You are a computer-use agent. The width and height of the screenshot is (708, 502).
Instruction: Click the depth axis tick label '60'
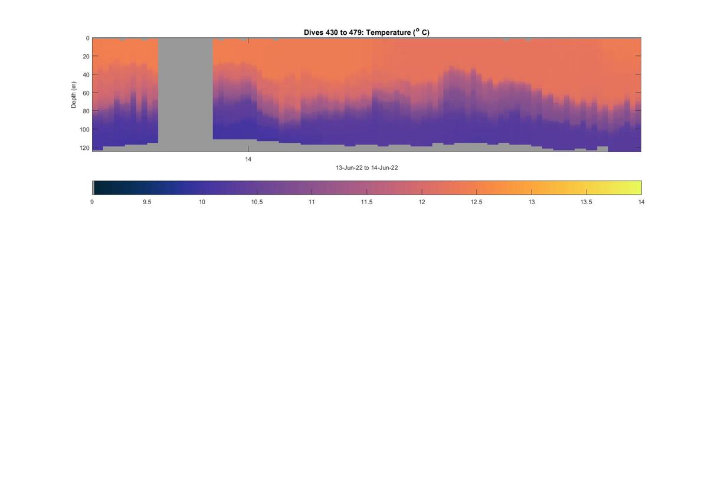(x=86, y=93)
